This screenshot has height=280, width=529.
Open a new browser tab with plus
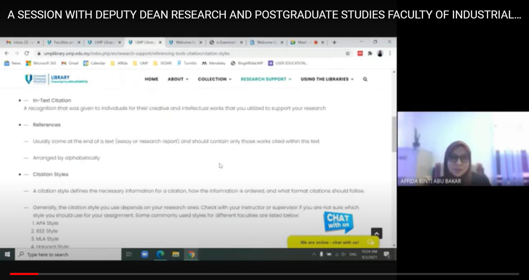click(334, 42)
